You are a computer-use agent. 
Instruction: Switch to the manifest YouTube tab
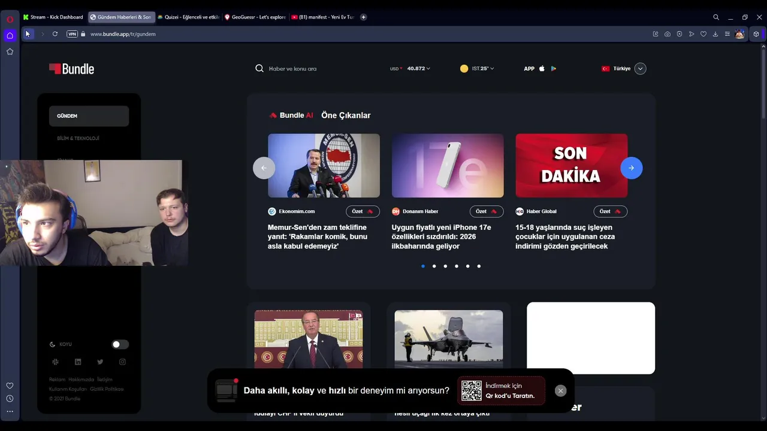point(322,17)
